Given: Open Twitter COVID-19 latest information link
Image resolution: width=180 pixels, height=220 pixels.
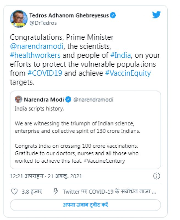Looking at the screenshot, I should coord(109,191).
